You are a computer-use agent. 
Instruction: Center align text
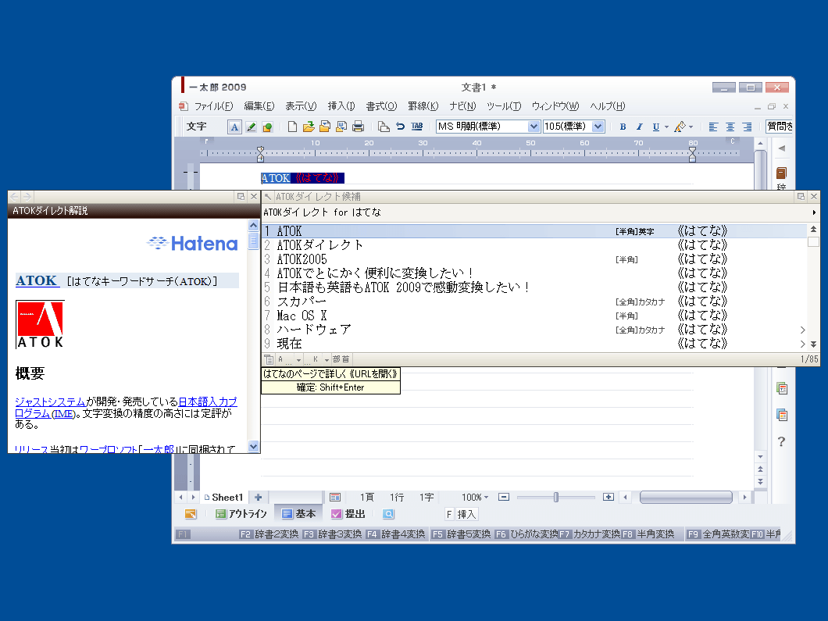click(x=730, y=127)
